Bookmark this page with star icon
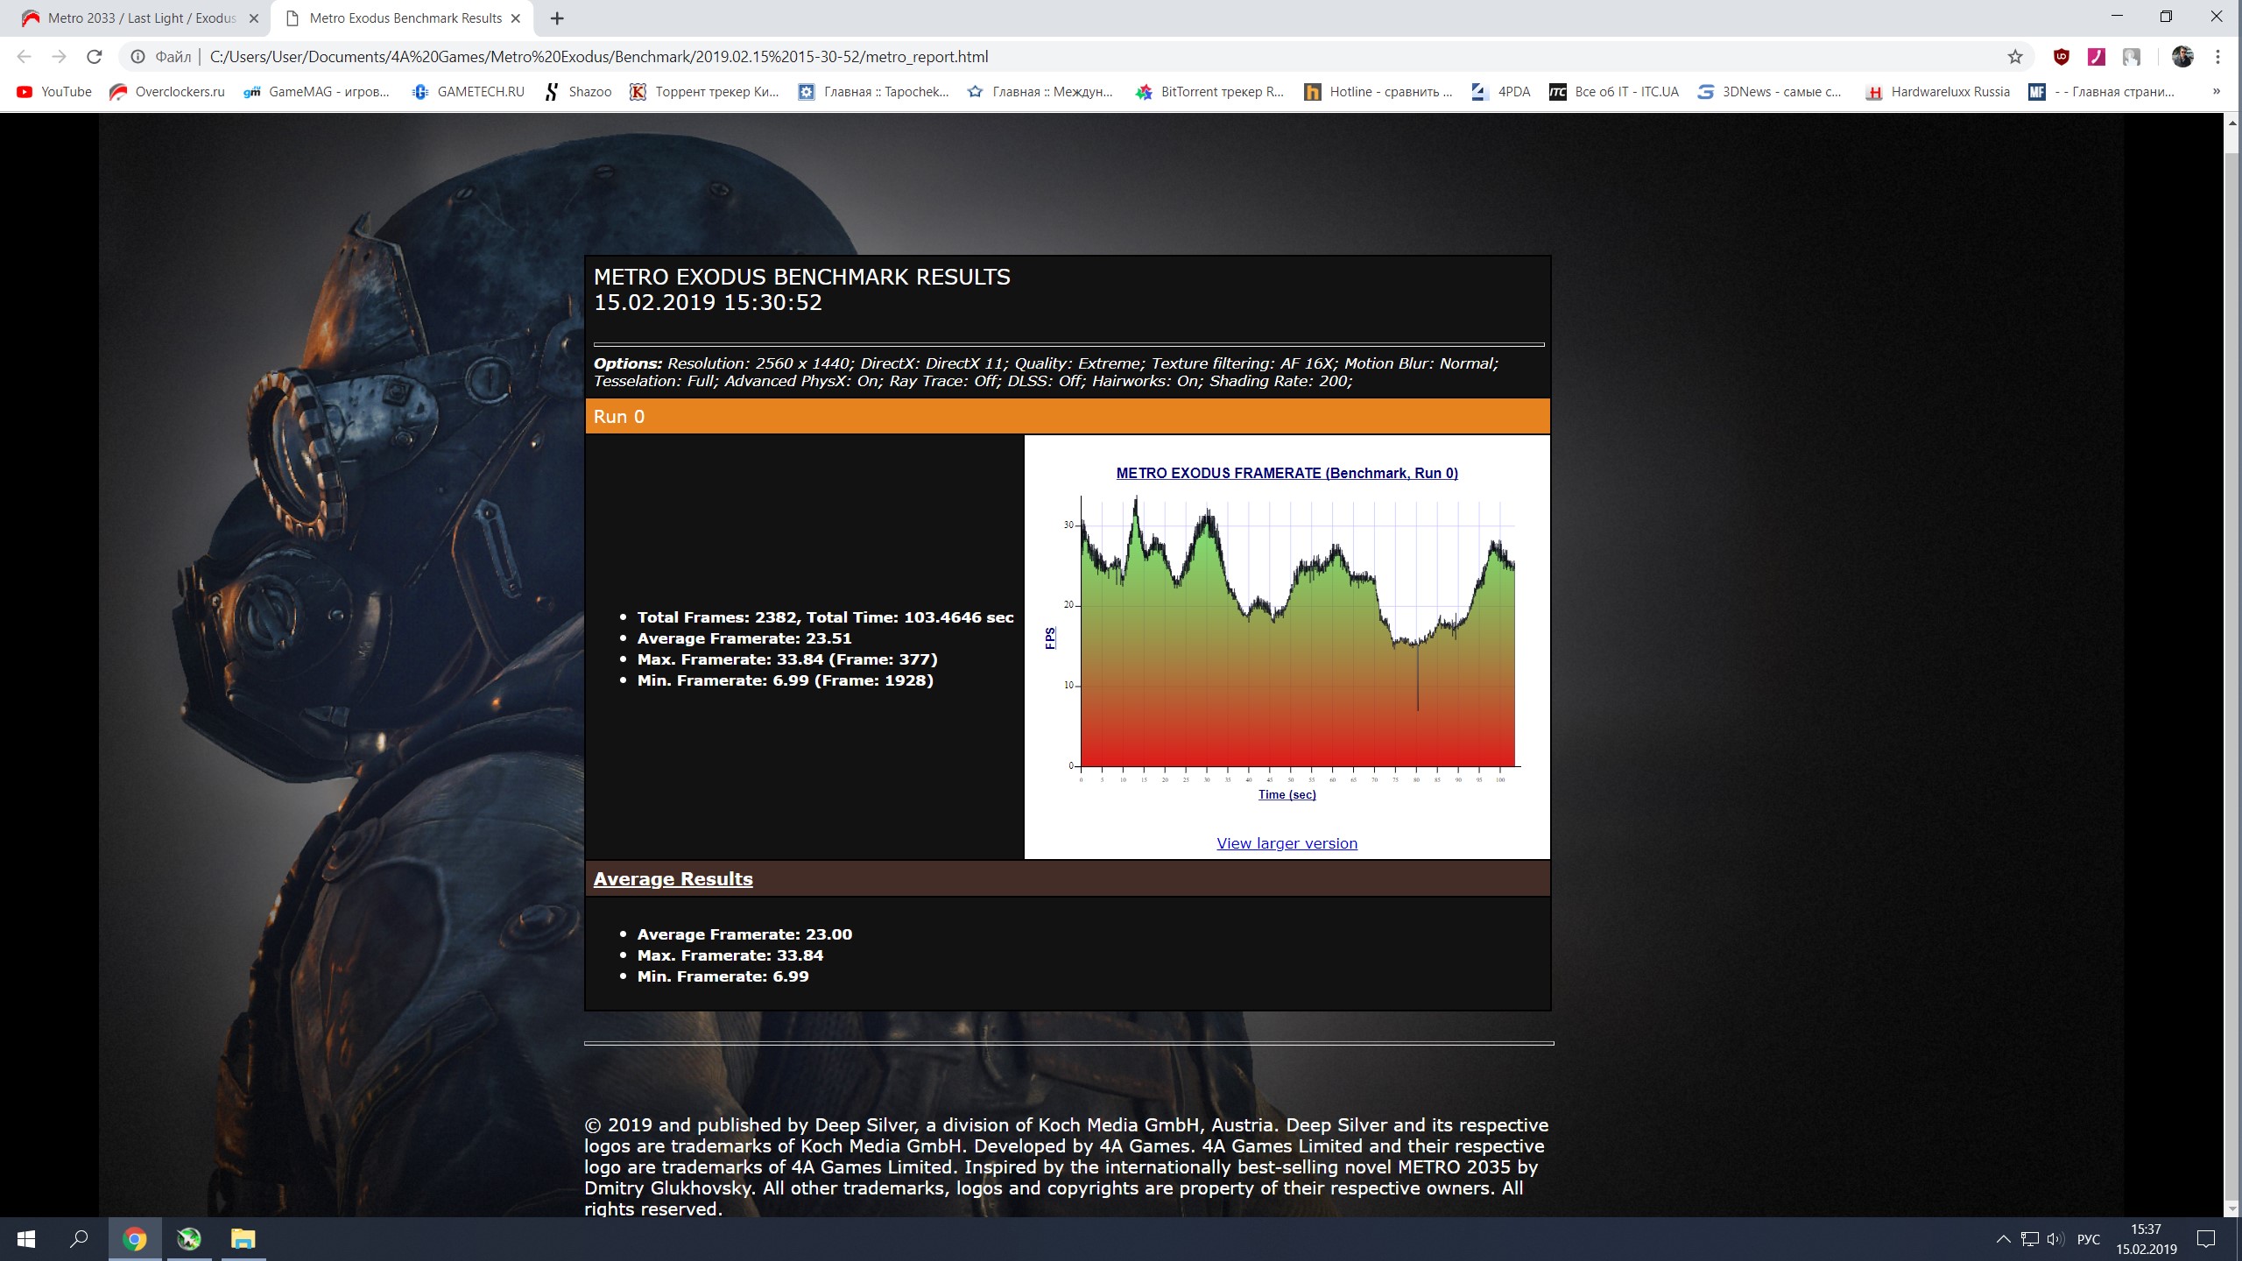 pos(2015,57)
